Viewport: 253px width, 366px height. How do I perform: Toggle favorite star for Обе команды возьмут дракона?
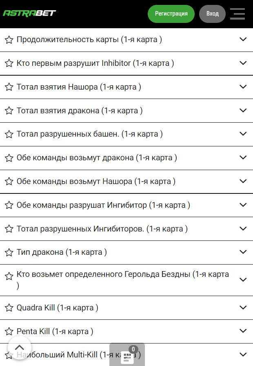[9, 158]
